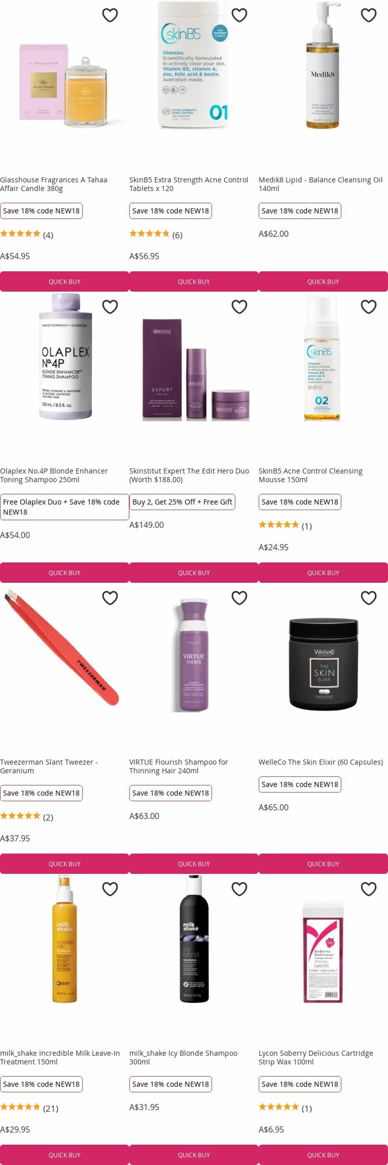The height and width of the screenshot is (1165, 388).
Task: Toggle favorite on milk_shake Incredible Milk
Action: [x=110, y=889]
